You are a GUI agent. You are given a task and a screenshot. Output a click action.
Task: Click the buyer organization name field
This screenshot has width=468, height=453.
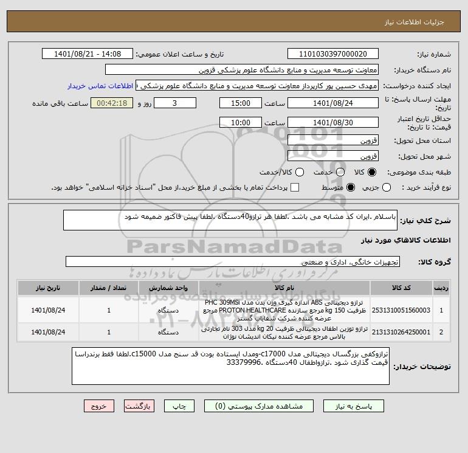[x=242, y=69]
